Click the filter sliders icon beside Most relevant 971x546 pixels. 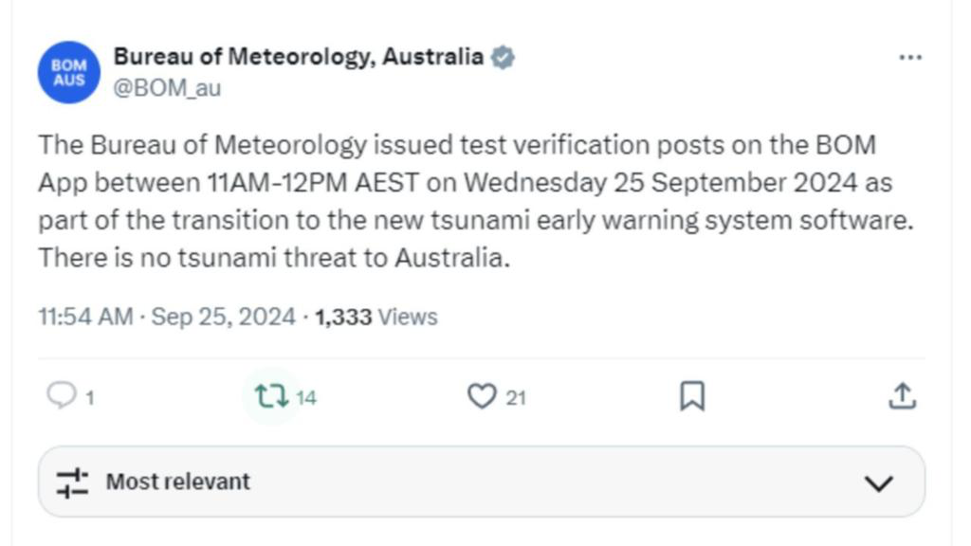tap(72, 482)
